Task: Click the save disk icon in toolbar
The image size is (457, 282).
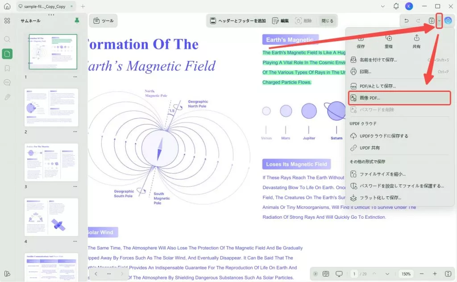Action: (x=432, y=21)
